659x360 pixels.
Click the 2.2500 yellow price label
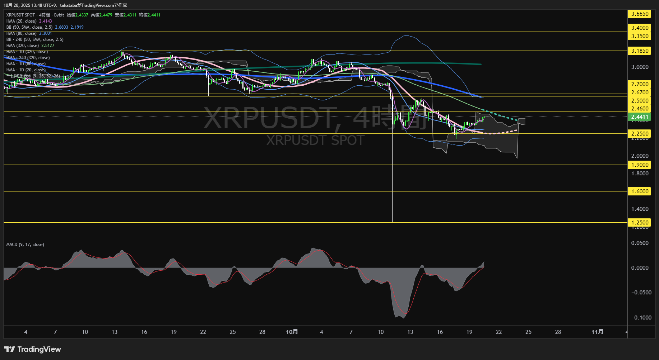tap(640, 133)
